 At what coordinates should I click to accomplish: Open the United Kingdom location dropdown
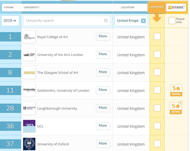128,21
